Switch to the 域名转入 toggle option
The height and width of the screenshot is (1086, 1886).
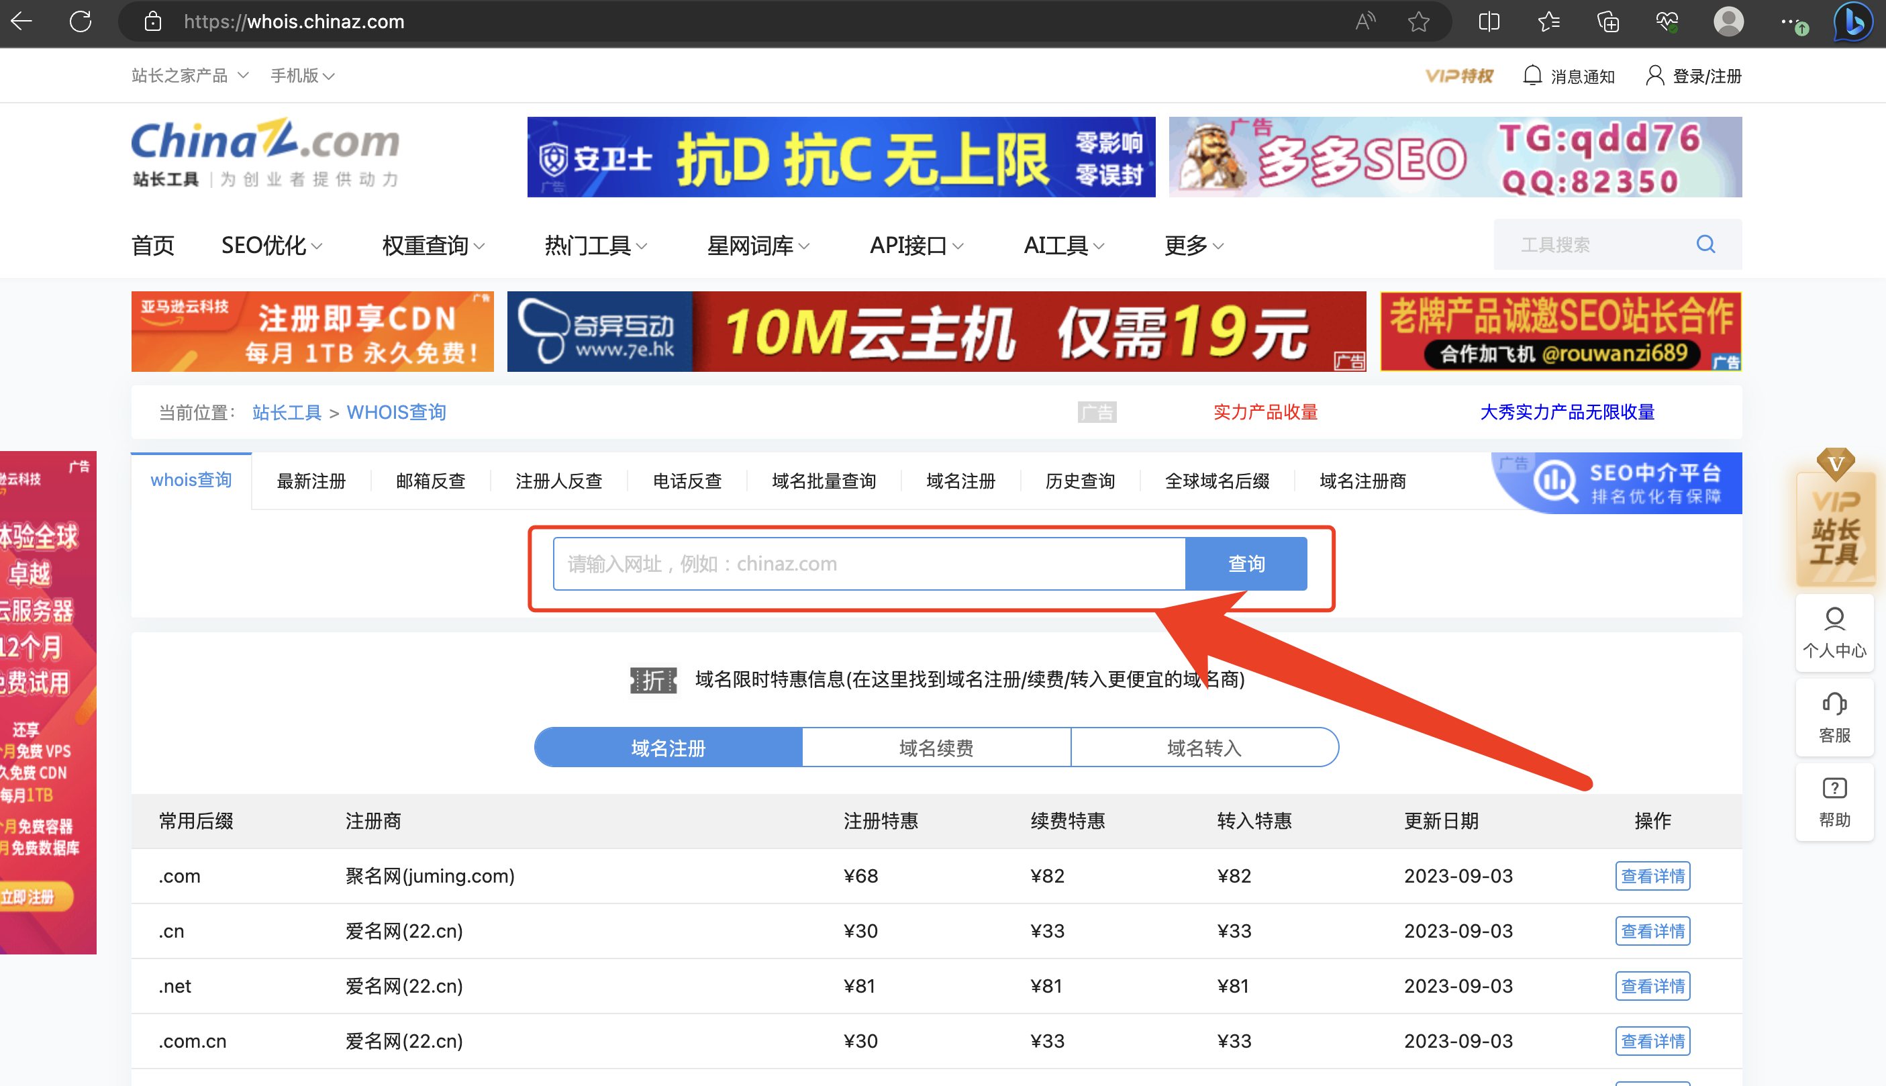tap(1203, 747)
